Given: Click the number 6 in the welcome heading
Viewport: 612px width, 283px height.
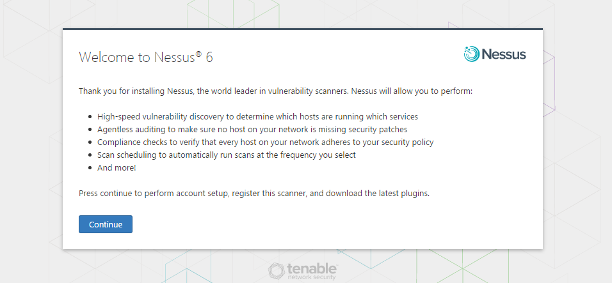Looking at the screenshot, I should pyautogui.click(x=209, y=57).
